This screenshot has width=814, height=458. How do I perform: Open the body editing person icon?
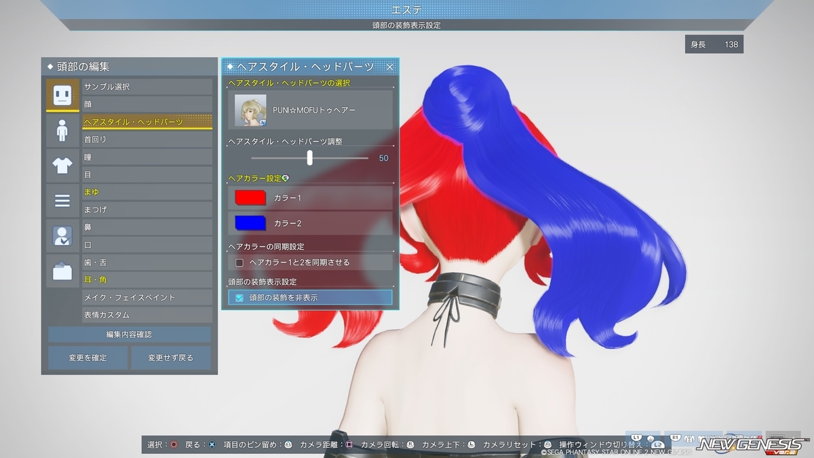click(62, 130)
